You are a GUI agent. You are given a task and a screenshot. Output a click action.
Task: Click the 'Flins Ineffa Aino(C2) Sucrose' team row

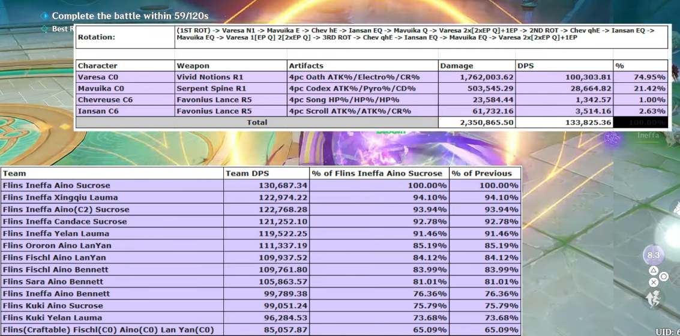[x=260, y=209]
